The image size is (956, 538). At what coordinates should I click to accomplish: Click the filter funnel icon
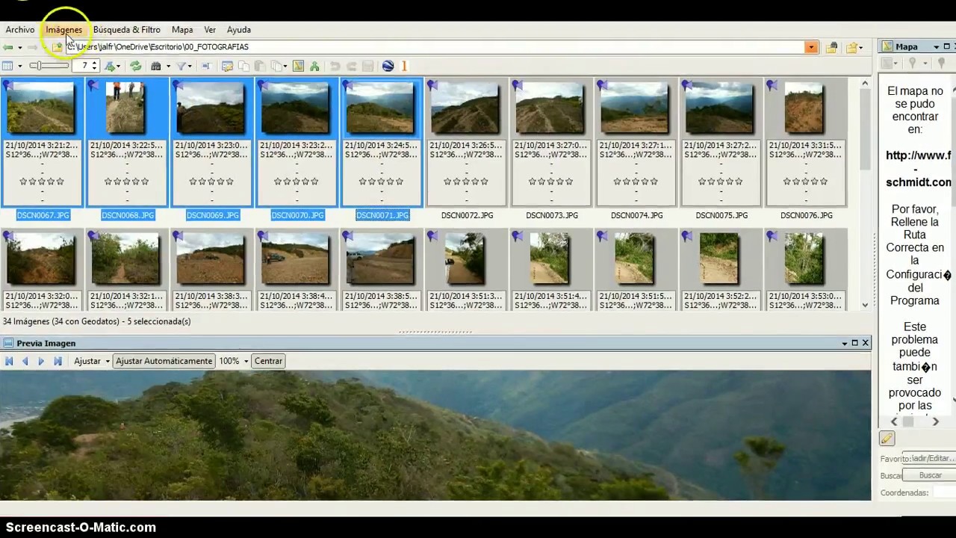click(181, 66)
